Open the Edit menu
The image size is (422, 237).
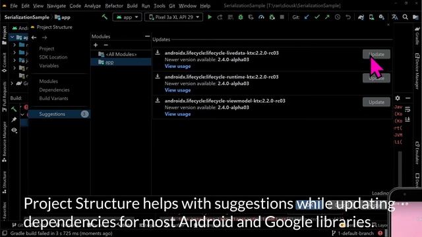click(x=25, y=6)
